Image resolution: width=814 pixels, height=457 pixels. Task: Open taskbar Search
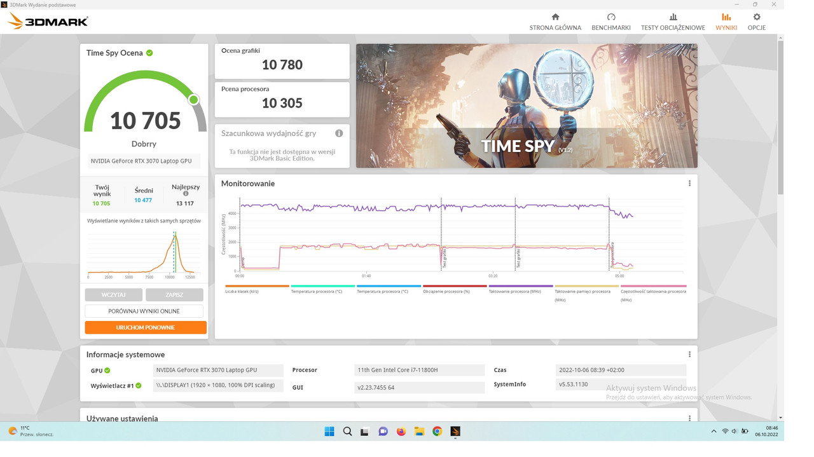(347, 432)
